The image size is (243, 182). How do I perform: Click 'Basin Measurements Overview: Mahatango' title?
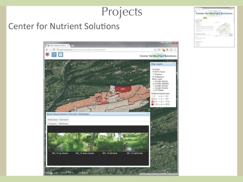(68, 114)
